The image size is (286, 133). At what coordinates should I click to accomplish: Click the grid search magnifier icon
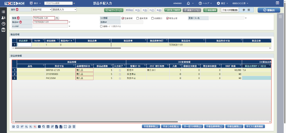pyautogui.click(x=43, y=127)
